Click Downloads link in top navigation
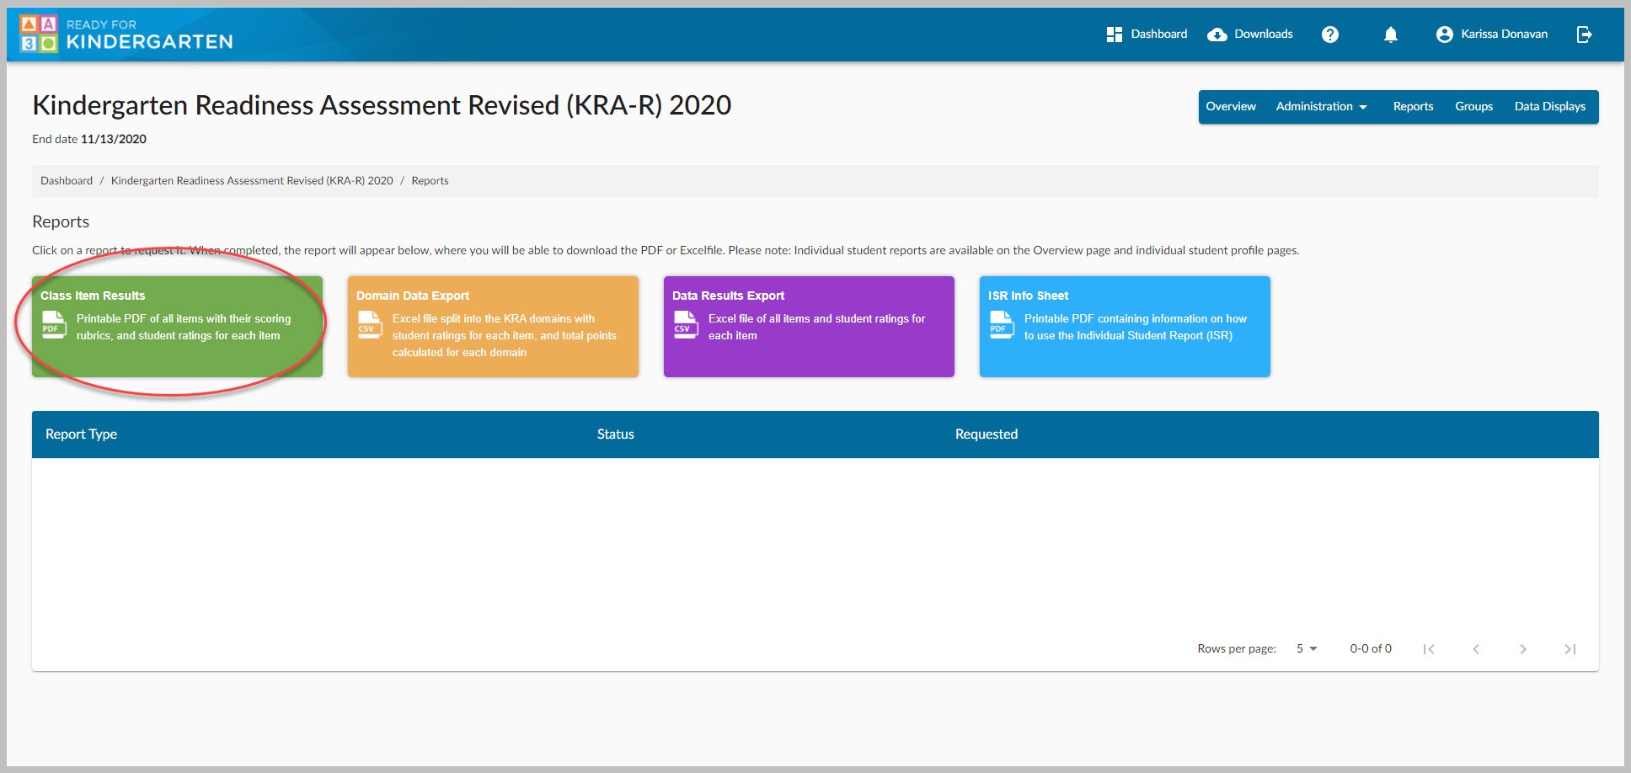Image resolution: width=1631 pixels, height=773 pixels. point(1263,35)
